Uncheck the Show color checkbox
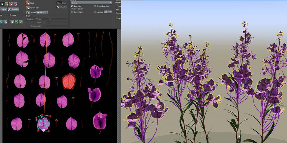This screenshot has height=143, width=287. (72, 6)
